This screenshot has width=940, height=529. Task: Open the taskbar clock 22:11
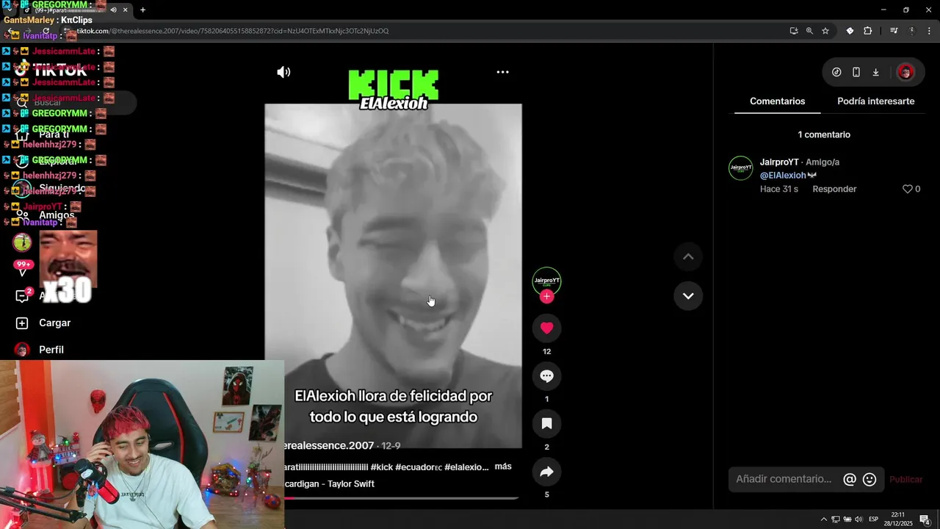(x=897, y=519)
